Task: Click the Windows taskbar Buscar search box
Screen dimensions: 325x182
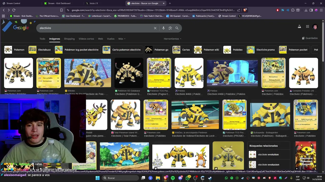Action: (x=121, y=178)
